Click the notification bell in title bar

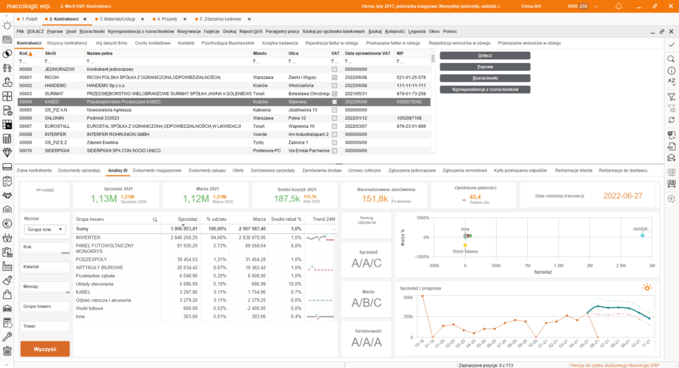point(619,6)
